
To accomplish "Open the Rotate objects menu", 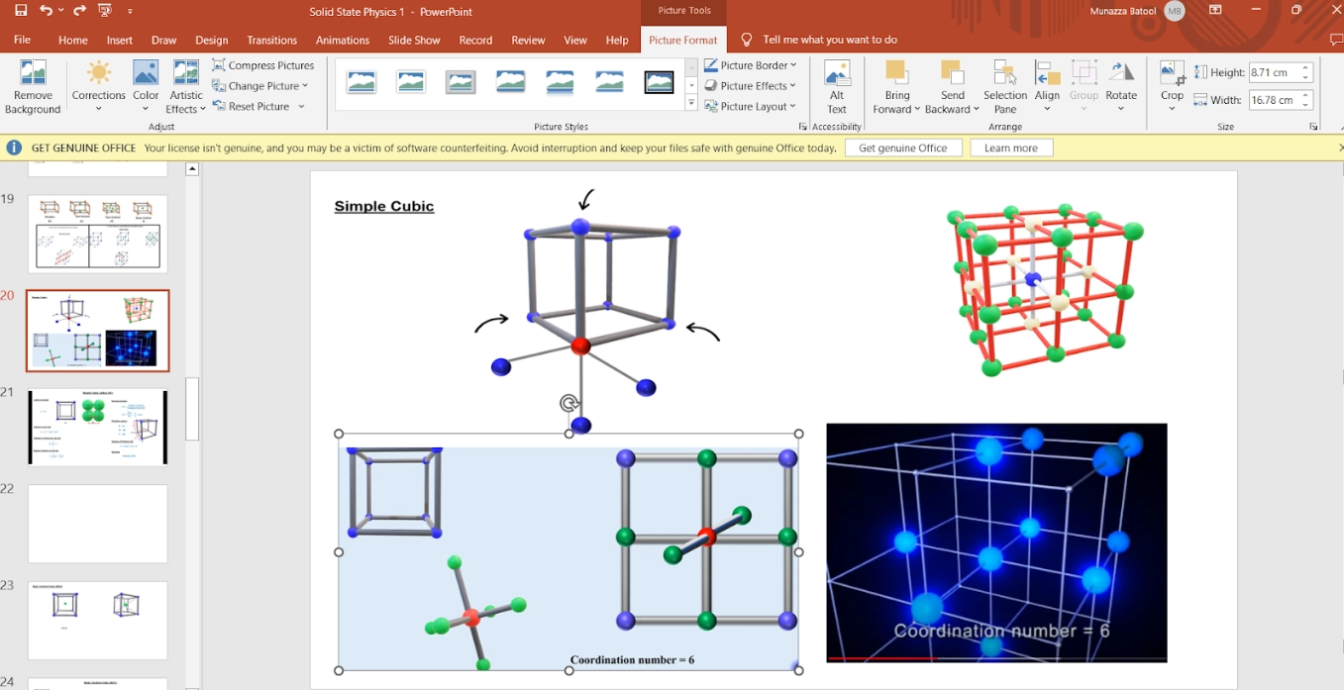I will point(1121,88).
